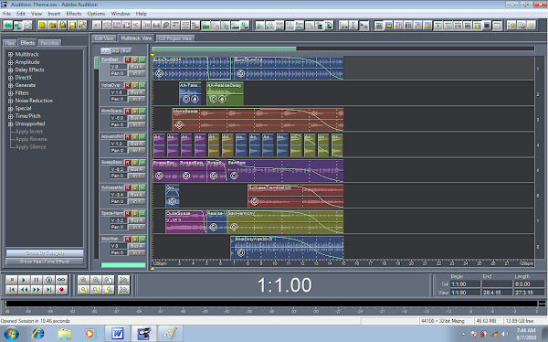The height and width of the screenshot is (342, 548).
Task: Click the Bus A output button on EuroBeat
Action: coord(136,67)
